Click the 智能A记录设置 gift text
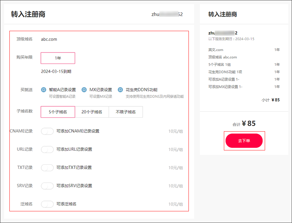Viewport: 292px width, 223px height. click(62, 90)
